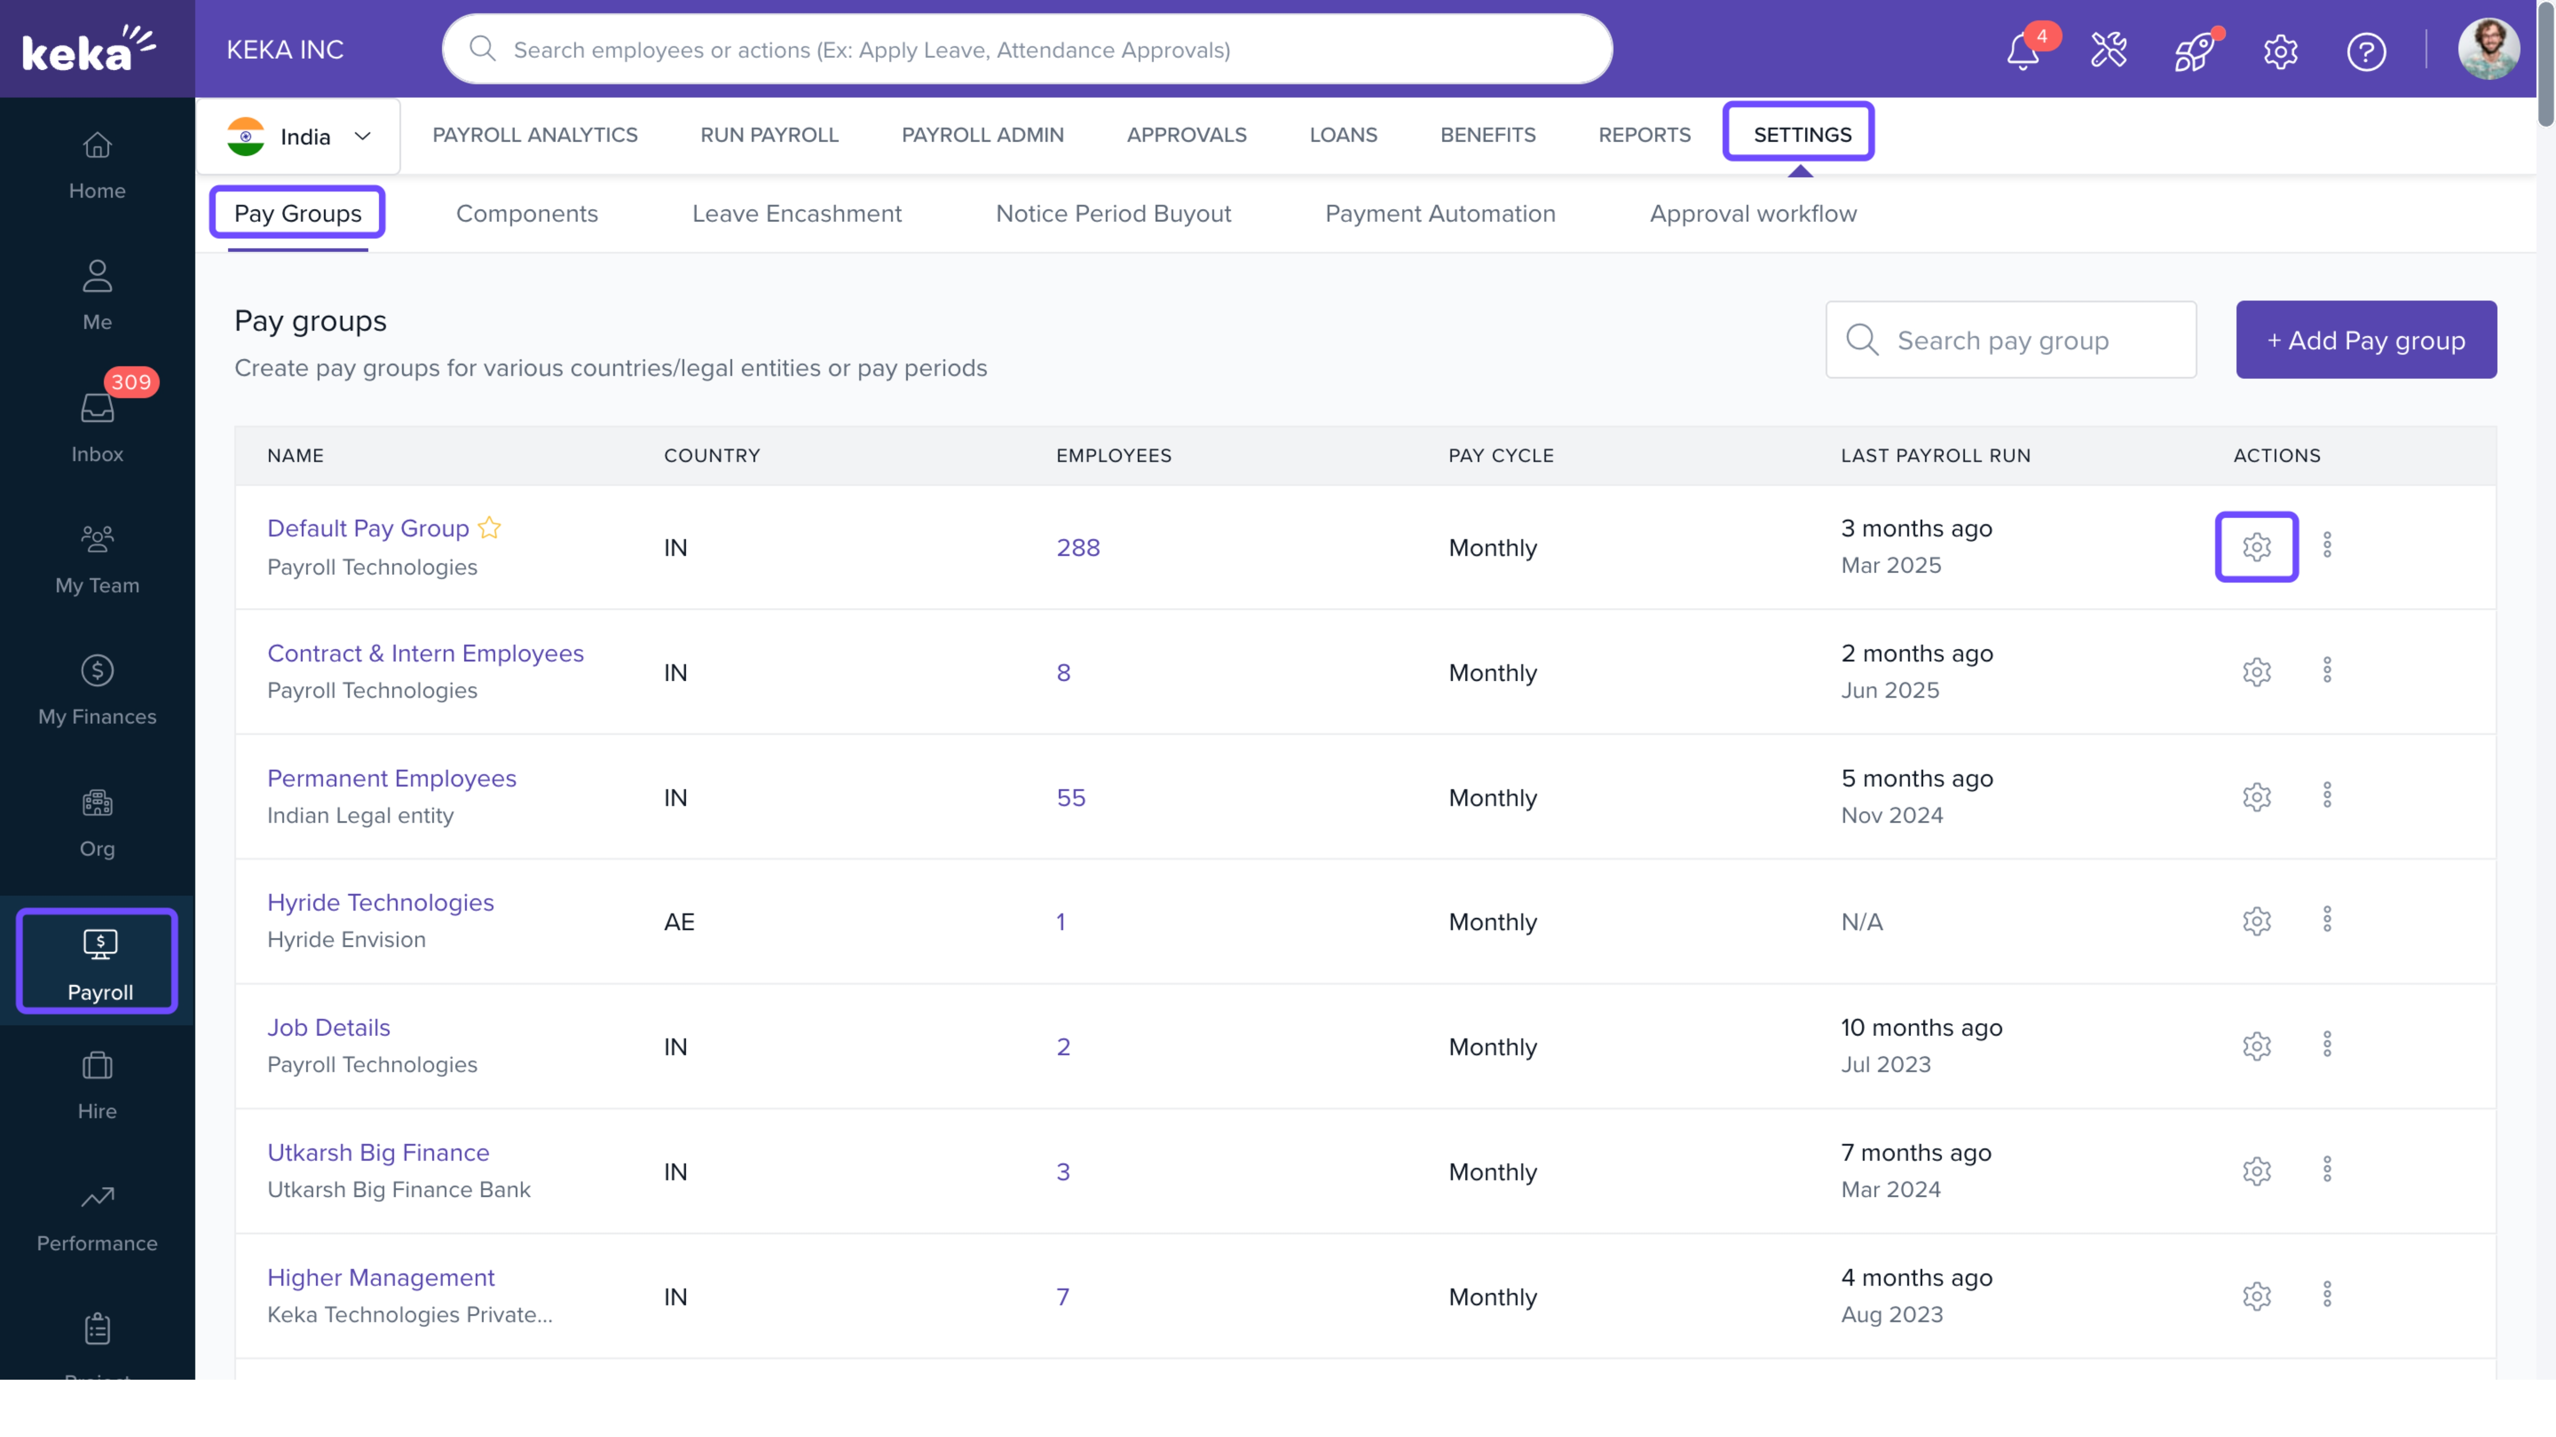
Task: Open settings gear for Hyride Technologies
Action: coord(2257,921)
